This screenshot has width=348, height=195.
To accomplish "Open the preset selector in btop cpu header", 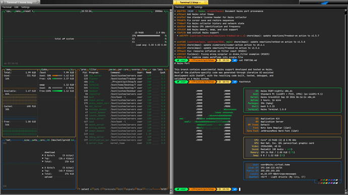I will tap(28, 11).
